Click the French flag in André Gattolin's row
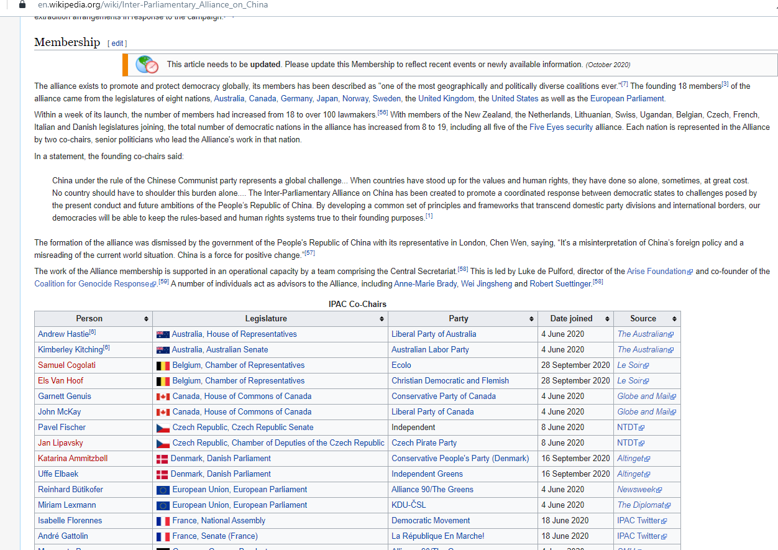 [163, 536]
